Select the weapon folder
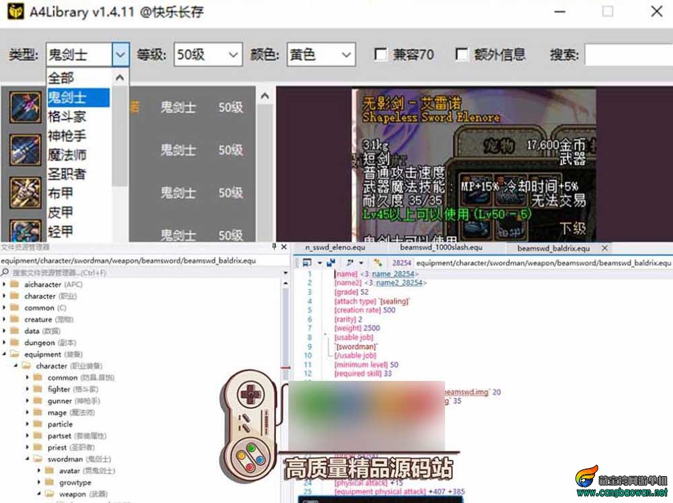Viewport: 673px width, 503px height. pyautogui.click(x=83, y=494)
